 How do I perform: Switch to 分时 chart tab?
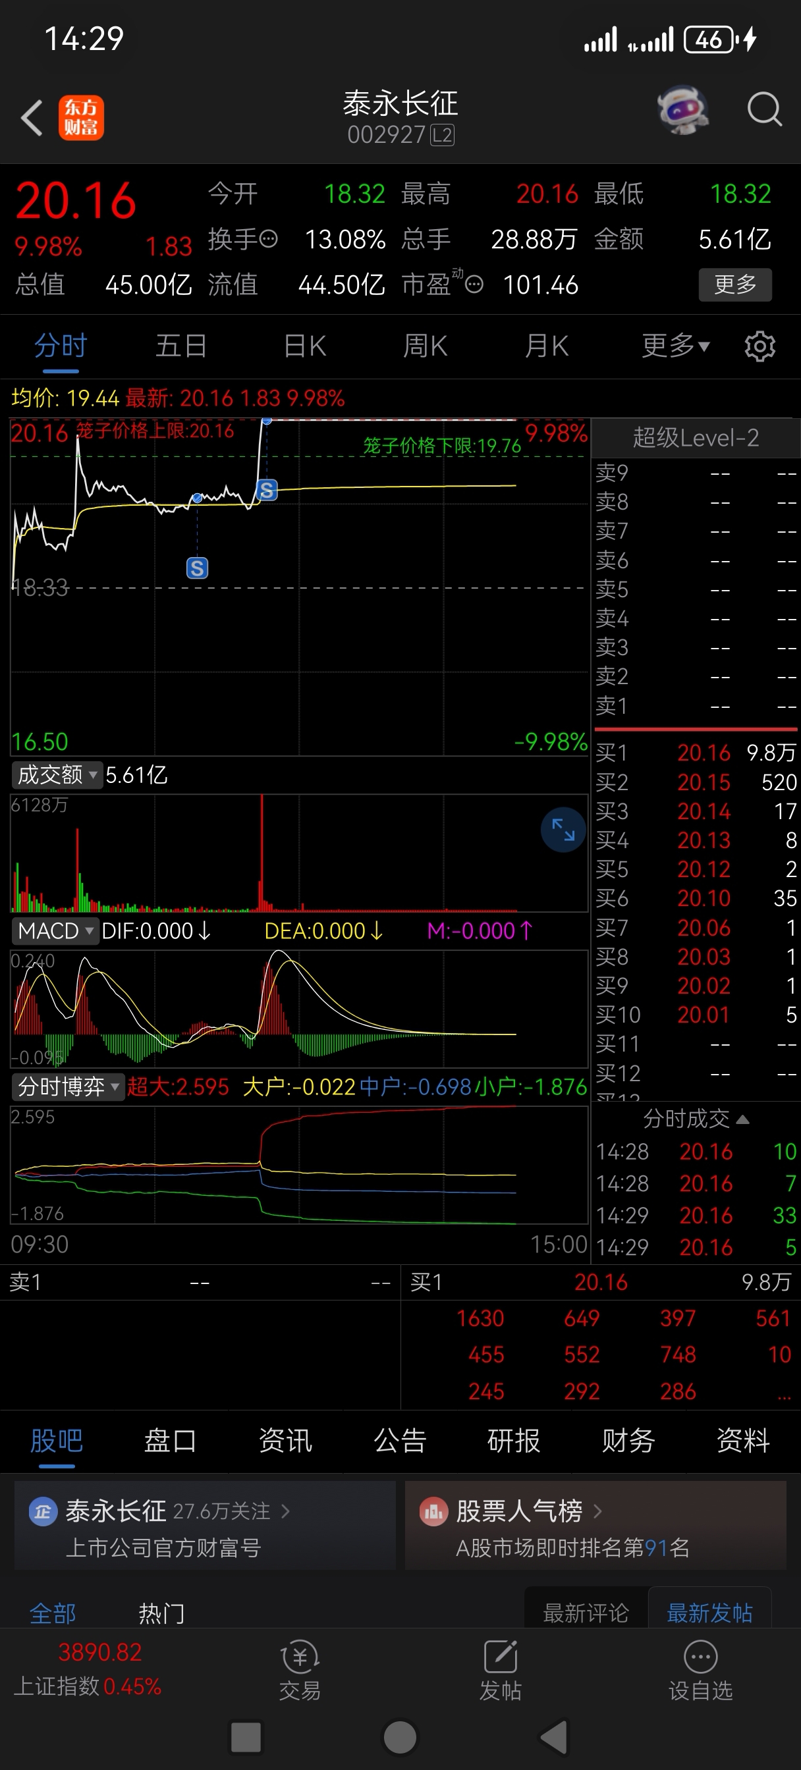point(61,346)
